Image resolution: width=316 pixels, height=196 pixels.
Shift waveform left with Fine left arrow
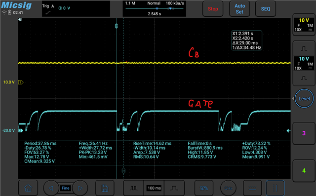tap(51, 188)
